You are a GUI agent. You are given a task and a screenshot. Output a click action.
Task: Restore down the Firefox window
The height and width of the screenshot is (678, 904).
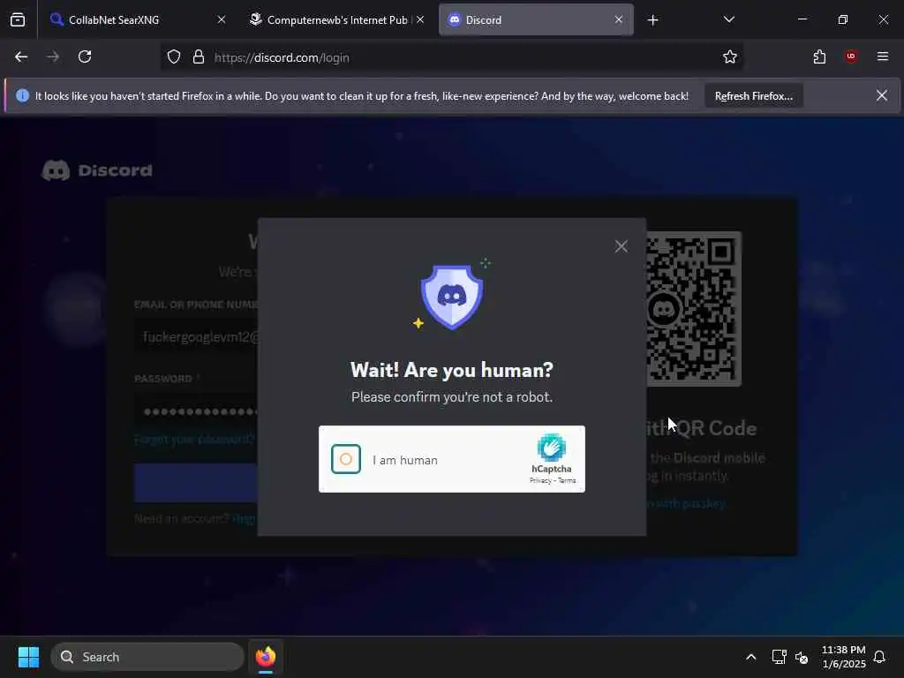[843, 19]
